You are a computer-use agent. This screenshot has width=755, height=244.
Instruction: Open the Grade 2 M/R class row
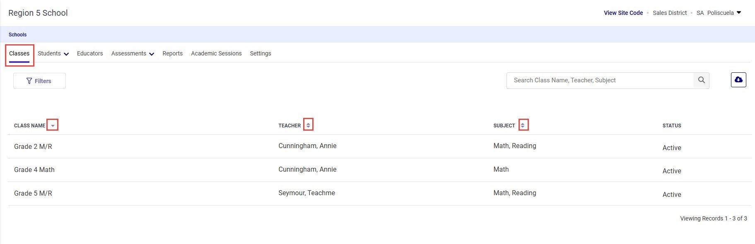click(x=33, y=147)
